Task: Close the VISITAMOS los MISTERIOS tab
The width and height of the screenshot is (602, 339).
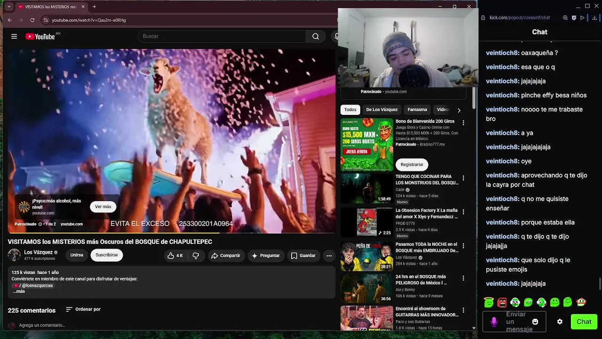Action: pos(83,7)
